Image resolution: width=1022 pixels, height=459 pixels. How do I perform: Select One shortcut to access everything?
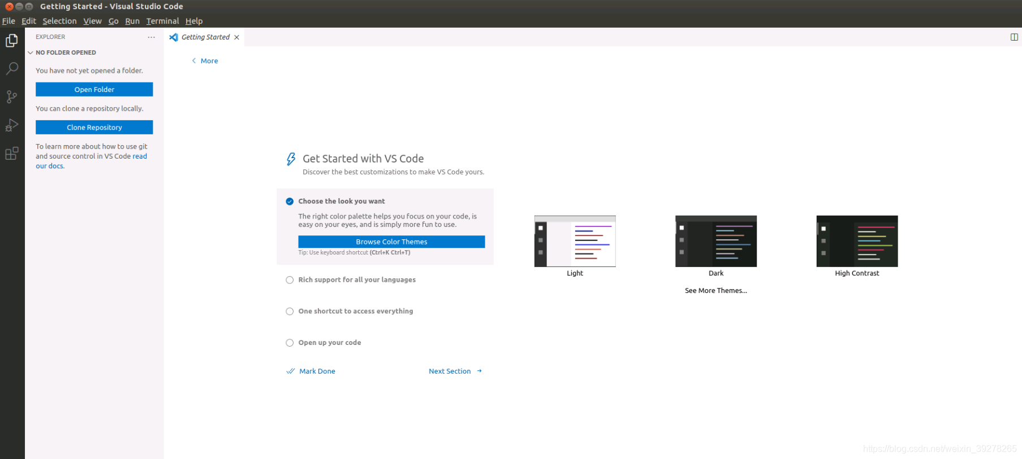[x=356, y=311]
